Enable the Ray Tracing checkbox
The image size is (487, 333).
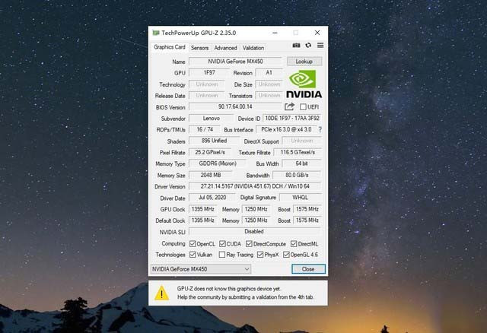222,255
